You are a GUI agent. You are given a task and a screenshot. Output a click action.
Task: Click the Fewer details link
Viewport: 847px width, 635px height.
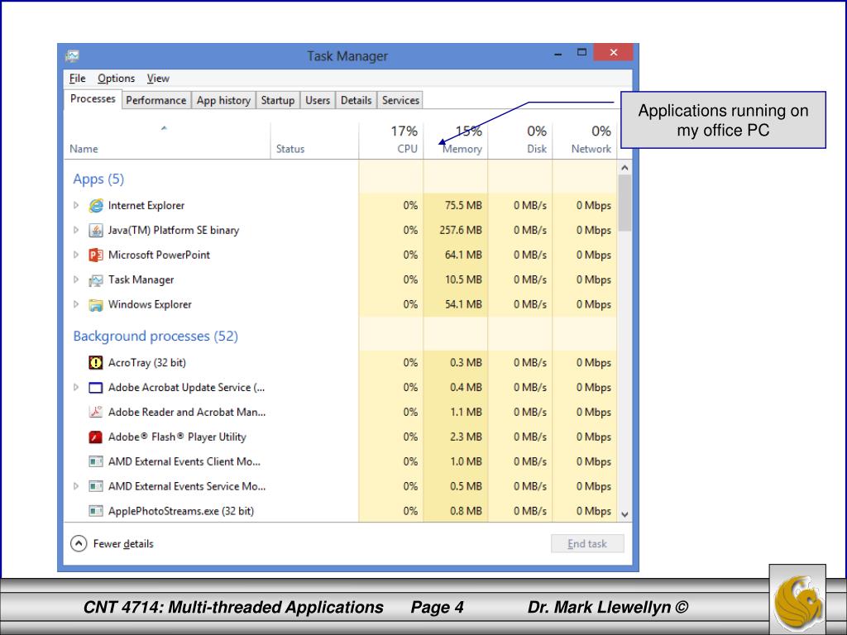pyautogui.click(x=123, y=544)
